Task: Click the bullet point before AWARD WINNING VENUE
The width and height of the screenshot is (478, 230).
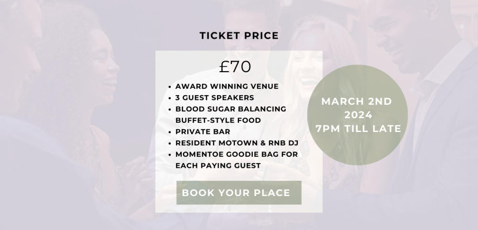Action: tap(170, 87)
